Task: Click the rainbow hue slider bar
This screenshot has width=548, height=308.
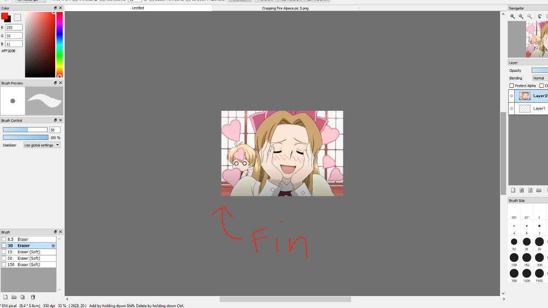Action: coord(60,45)
